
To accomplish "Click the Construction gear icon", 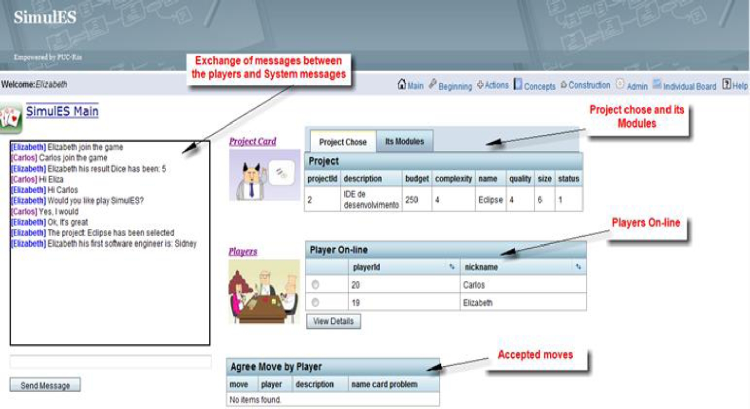I will 564,85.
